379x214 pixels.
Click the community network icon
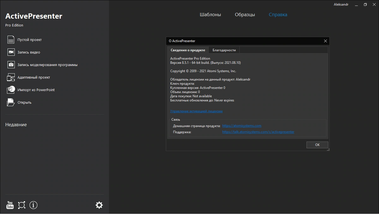pos(21,205)
